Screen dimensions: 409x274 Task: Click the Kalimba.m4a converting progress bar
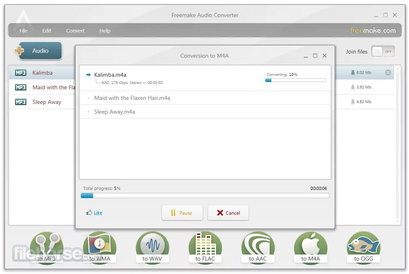pyautogui.click(x=296, y=80)
